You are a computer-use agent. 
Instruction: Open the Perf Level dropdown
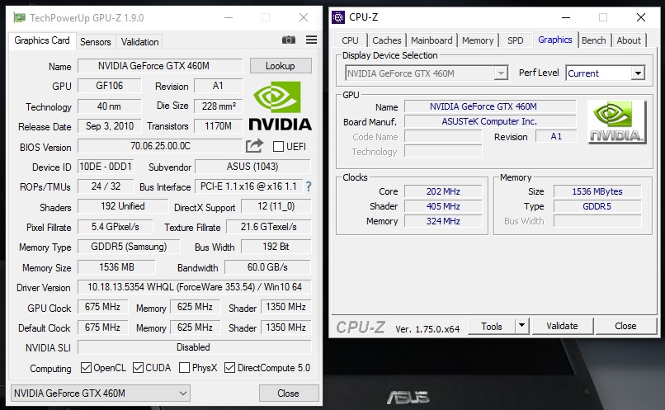tap(606, 73)
